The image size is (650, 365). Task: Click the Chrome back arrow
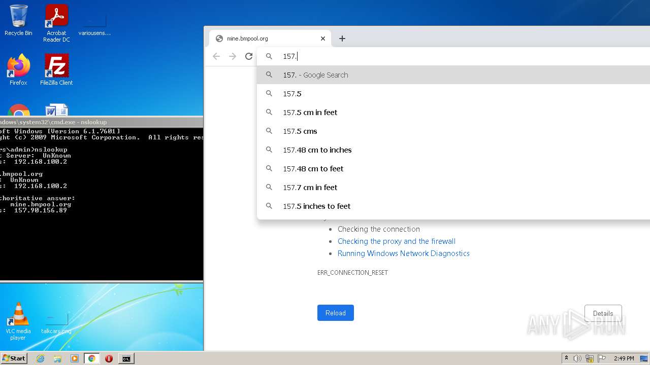[216, 56]
